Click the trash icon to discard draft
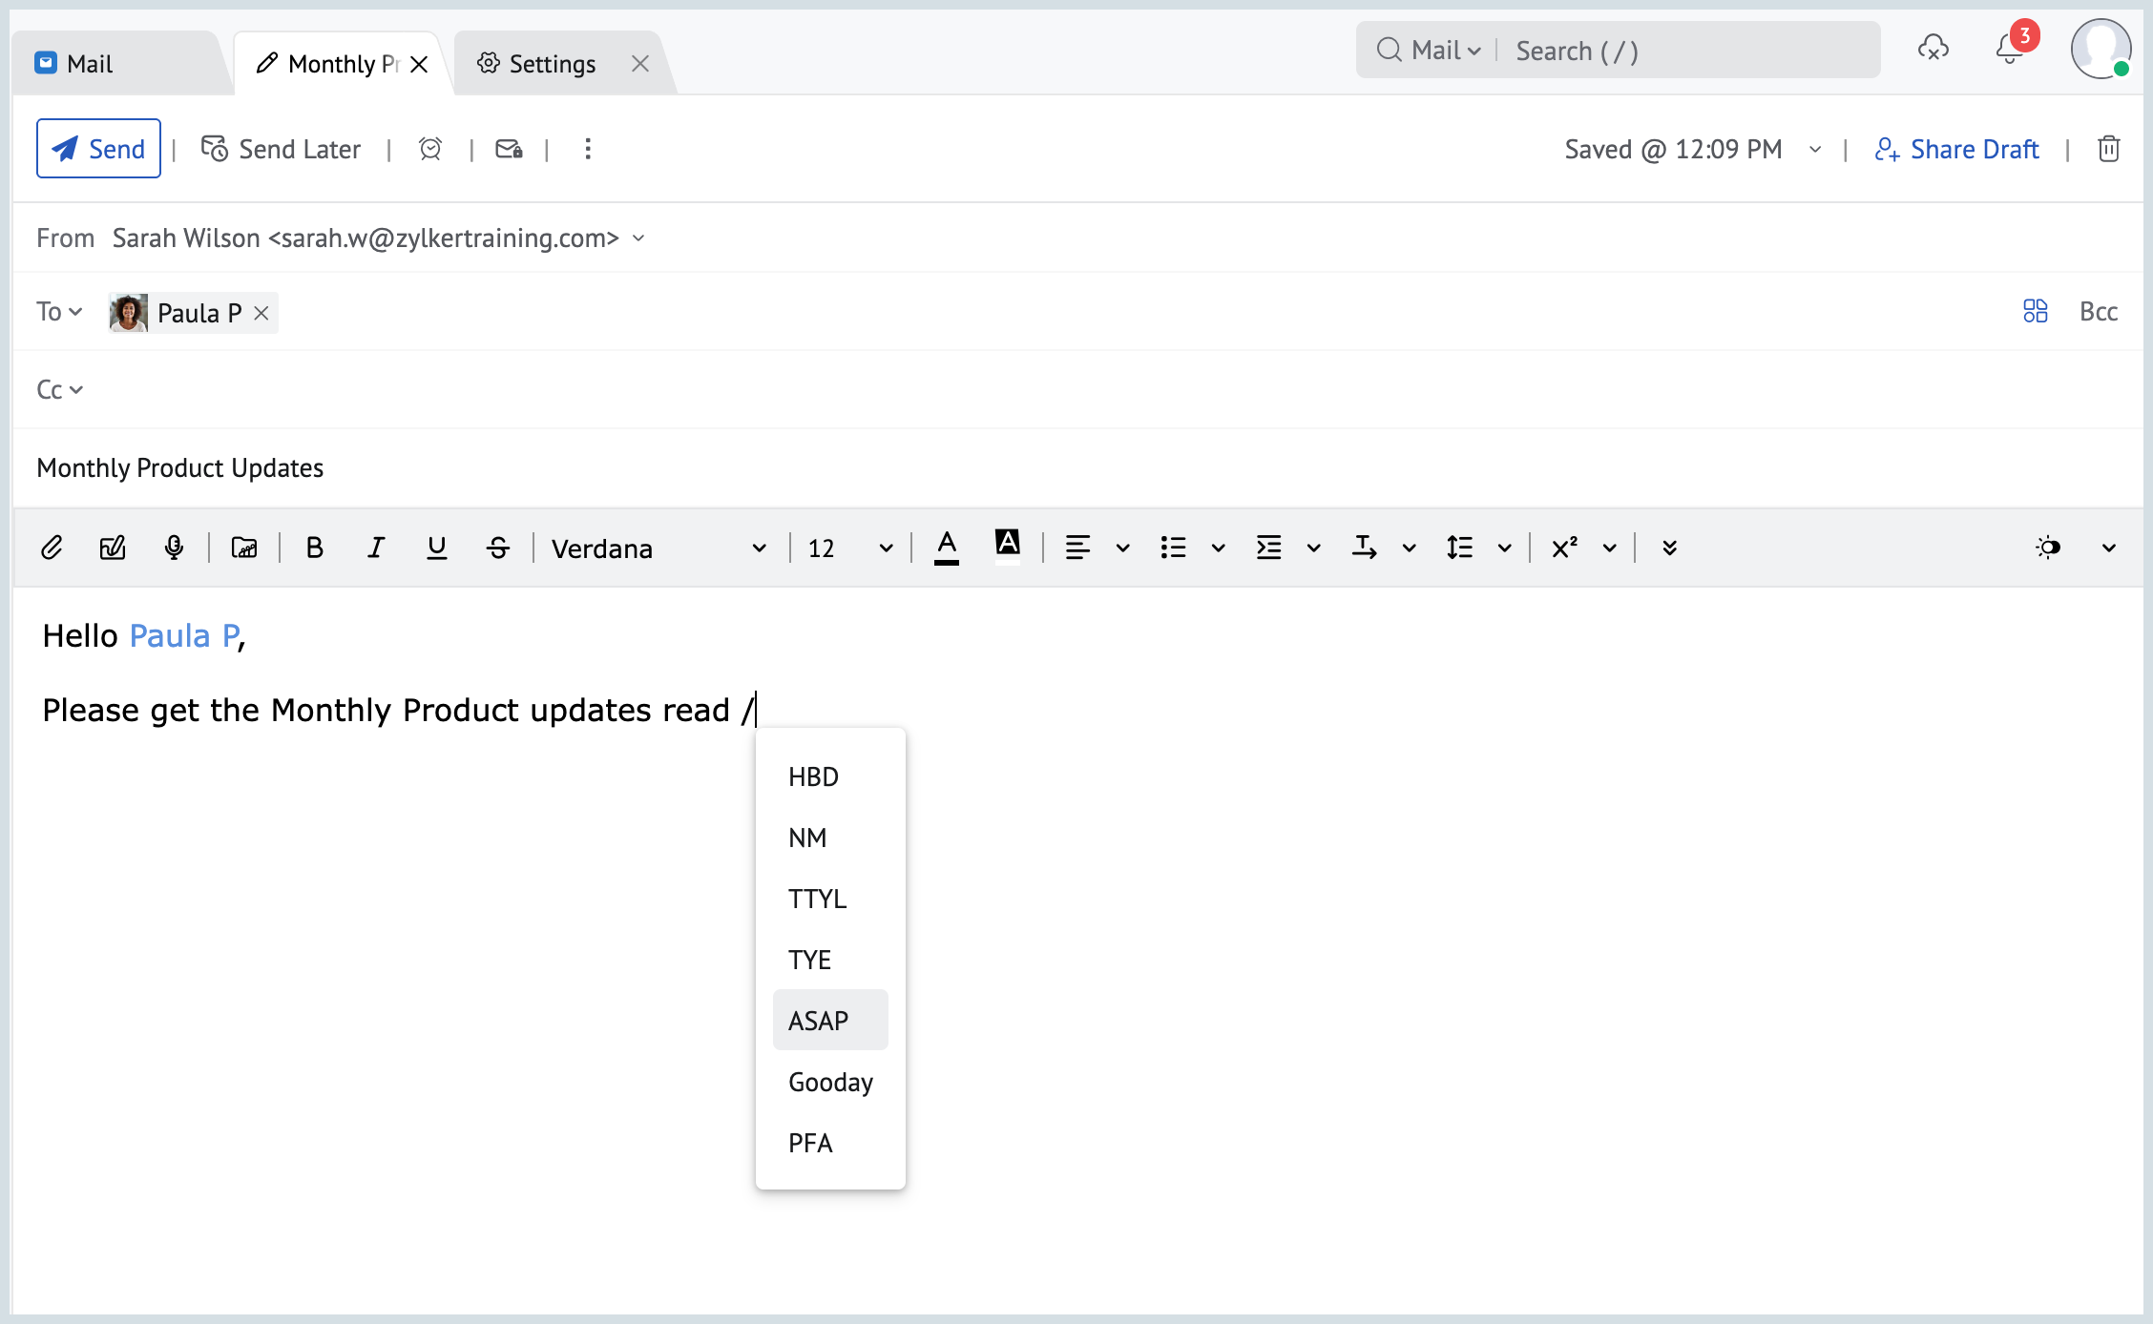 [2109, 149]
